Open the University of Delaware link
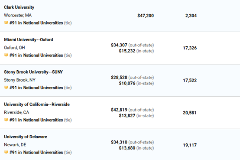This screenshot has width=240, height=160. click(x=26, y=137)
